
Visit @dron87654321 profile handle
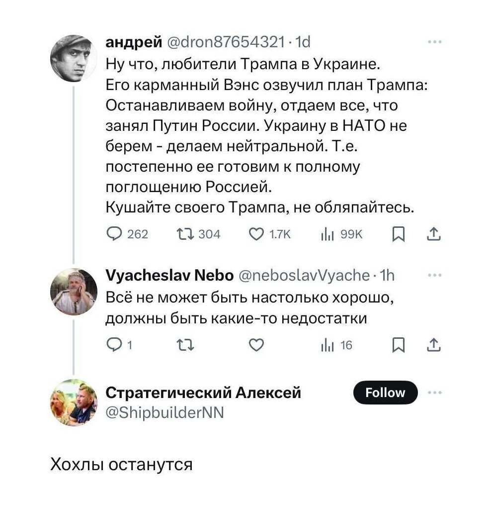pyautogui.click(x=226, y=43)
